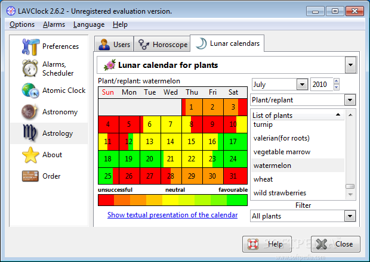370x262 pixels.
Task: Select July 31 in calendar
Action: [x=235, y=176]
